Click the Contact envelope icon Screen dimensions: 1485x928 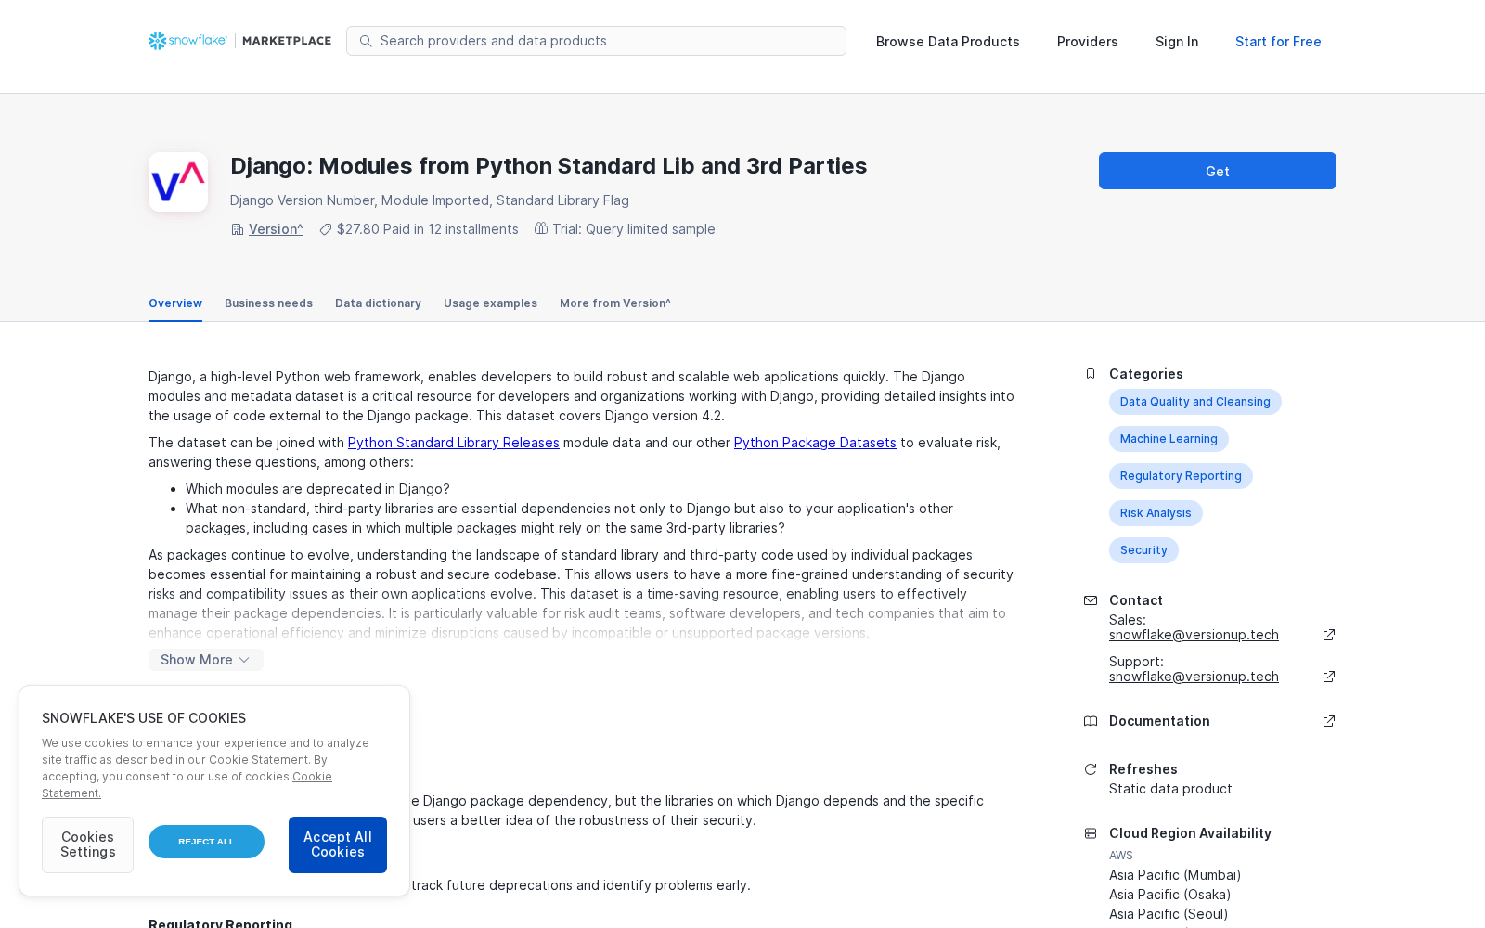coord(1091,600)
